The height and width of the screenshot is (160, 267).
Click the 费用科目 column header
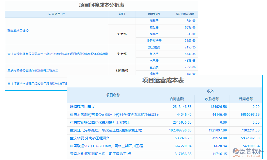[x=154, y=14]
